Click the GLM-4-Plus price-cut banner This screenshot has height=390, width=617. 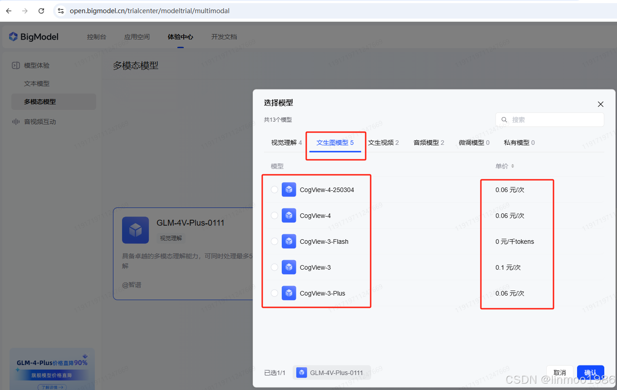[x=52, y=369]
